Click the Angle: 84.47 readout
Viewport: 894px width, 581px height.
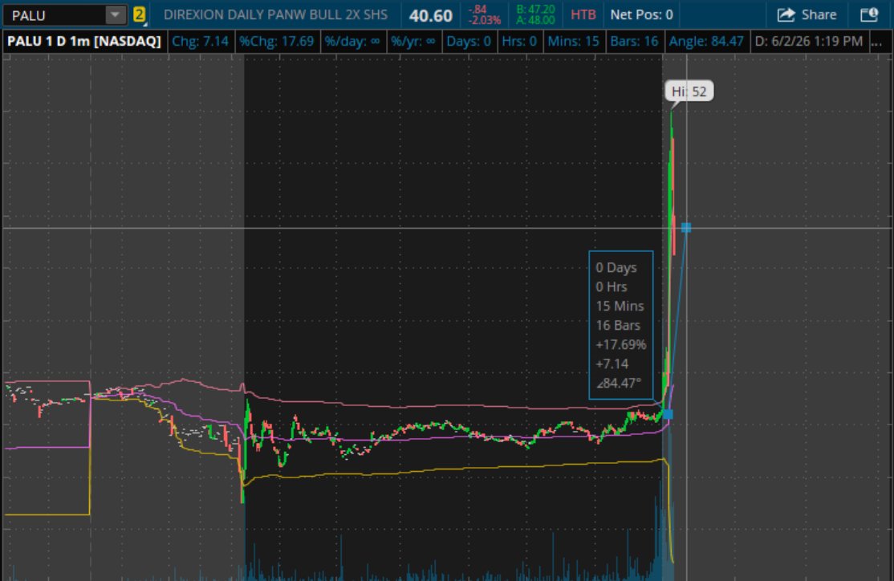point(706,41)
